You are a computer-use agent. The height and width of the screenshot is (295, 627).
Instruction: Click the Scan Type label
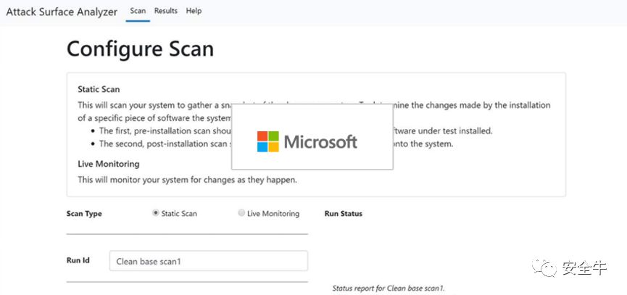click(x=84, y=213)
